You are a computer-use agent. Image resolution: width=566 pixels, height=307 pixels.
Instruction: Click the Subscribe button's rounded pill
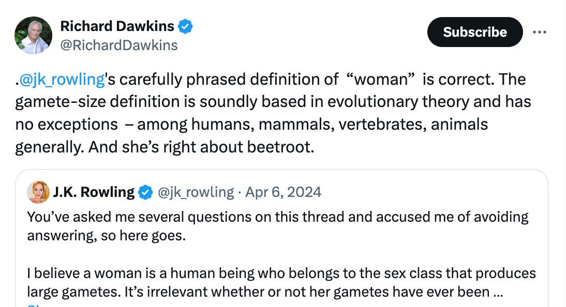tap(474, 32)
